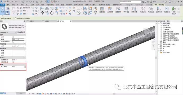Select the Move tool in Modify ribbon
183x95 pixels.
pyautogui.click(x=42, y=13)
